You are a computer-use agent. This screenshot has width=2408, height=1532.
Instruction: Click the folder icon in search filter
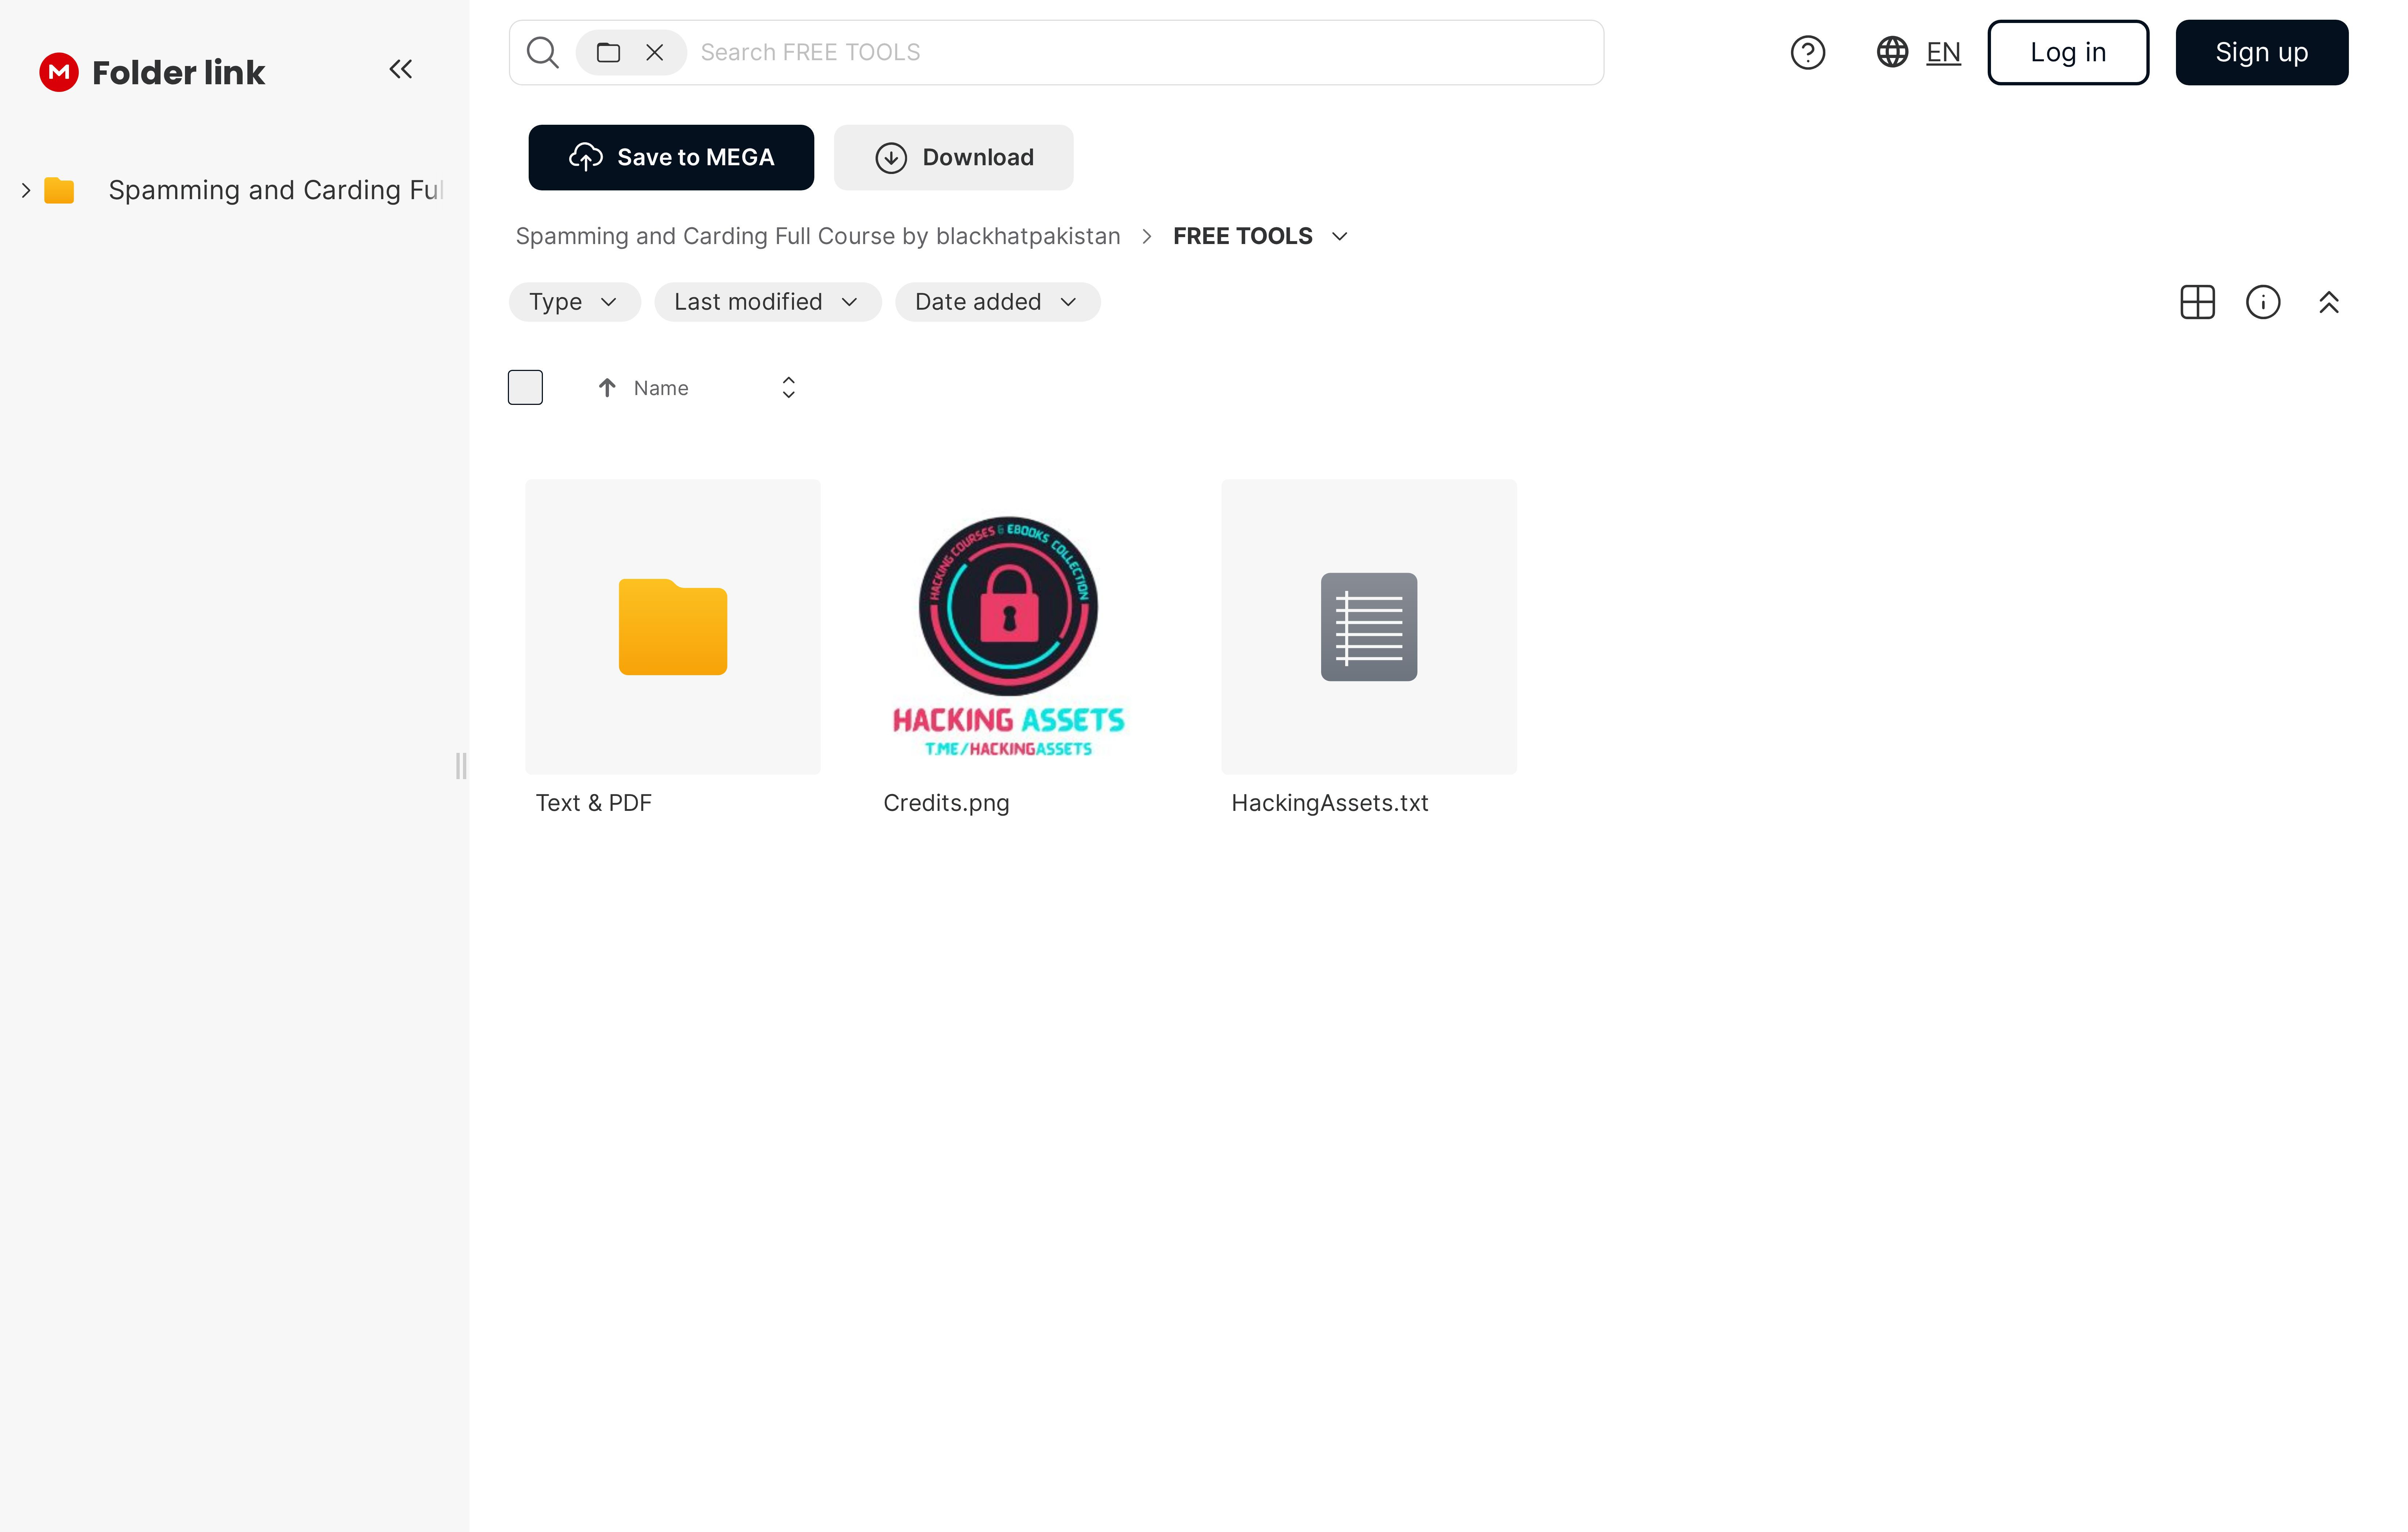(x=608, y=52)
